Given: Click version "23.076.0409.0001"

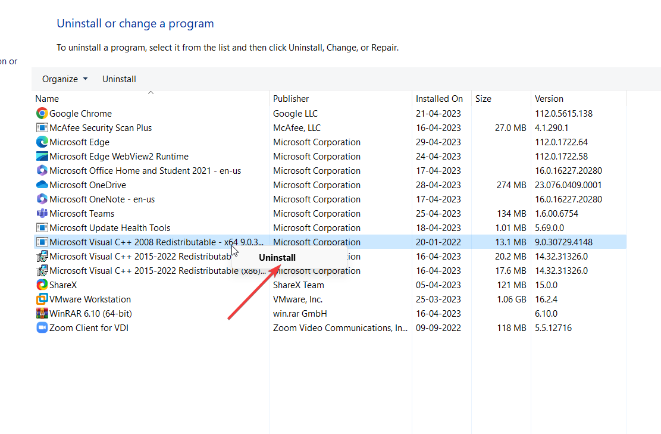Looking at the screenshot, I should point(568,185).
